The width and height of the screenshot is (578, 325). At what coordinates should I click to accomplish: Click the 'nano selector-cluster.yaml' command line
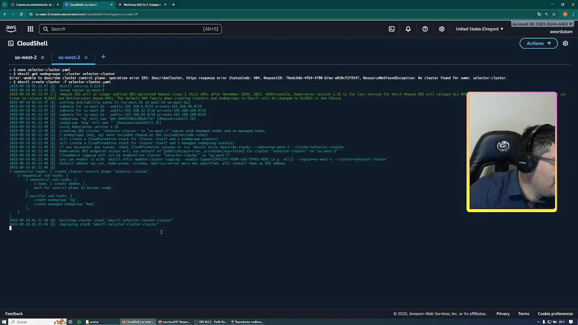[44, 70]
